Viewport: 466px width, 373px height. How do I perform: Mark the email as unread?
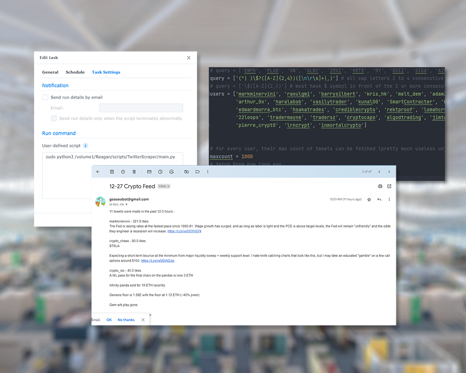(x=149, y=172)
